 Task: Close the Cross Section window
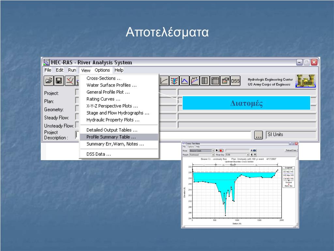296,144
